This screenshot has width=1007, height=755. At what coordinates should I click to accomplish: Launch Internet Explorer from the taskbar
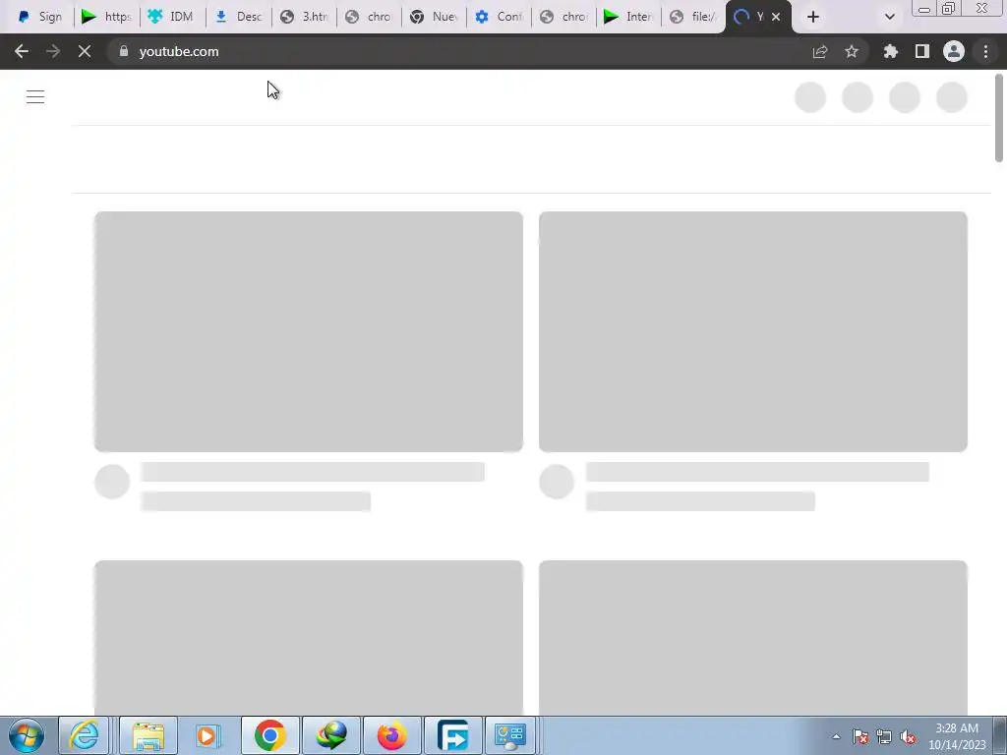pos(85,735)
